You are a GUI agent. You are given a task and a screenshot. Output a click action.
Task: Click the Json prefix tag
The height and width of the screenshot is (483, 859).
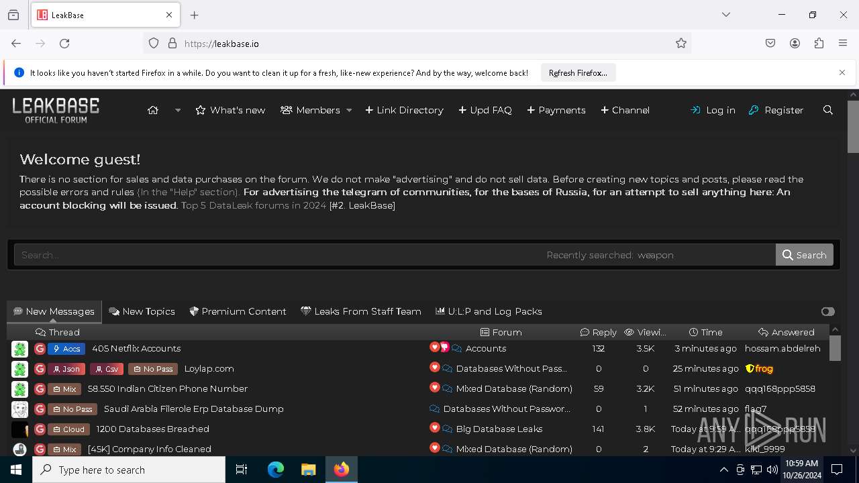(66, 368)
